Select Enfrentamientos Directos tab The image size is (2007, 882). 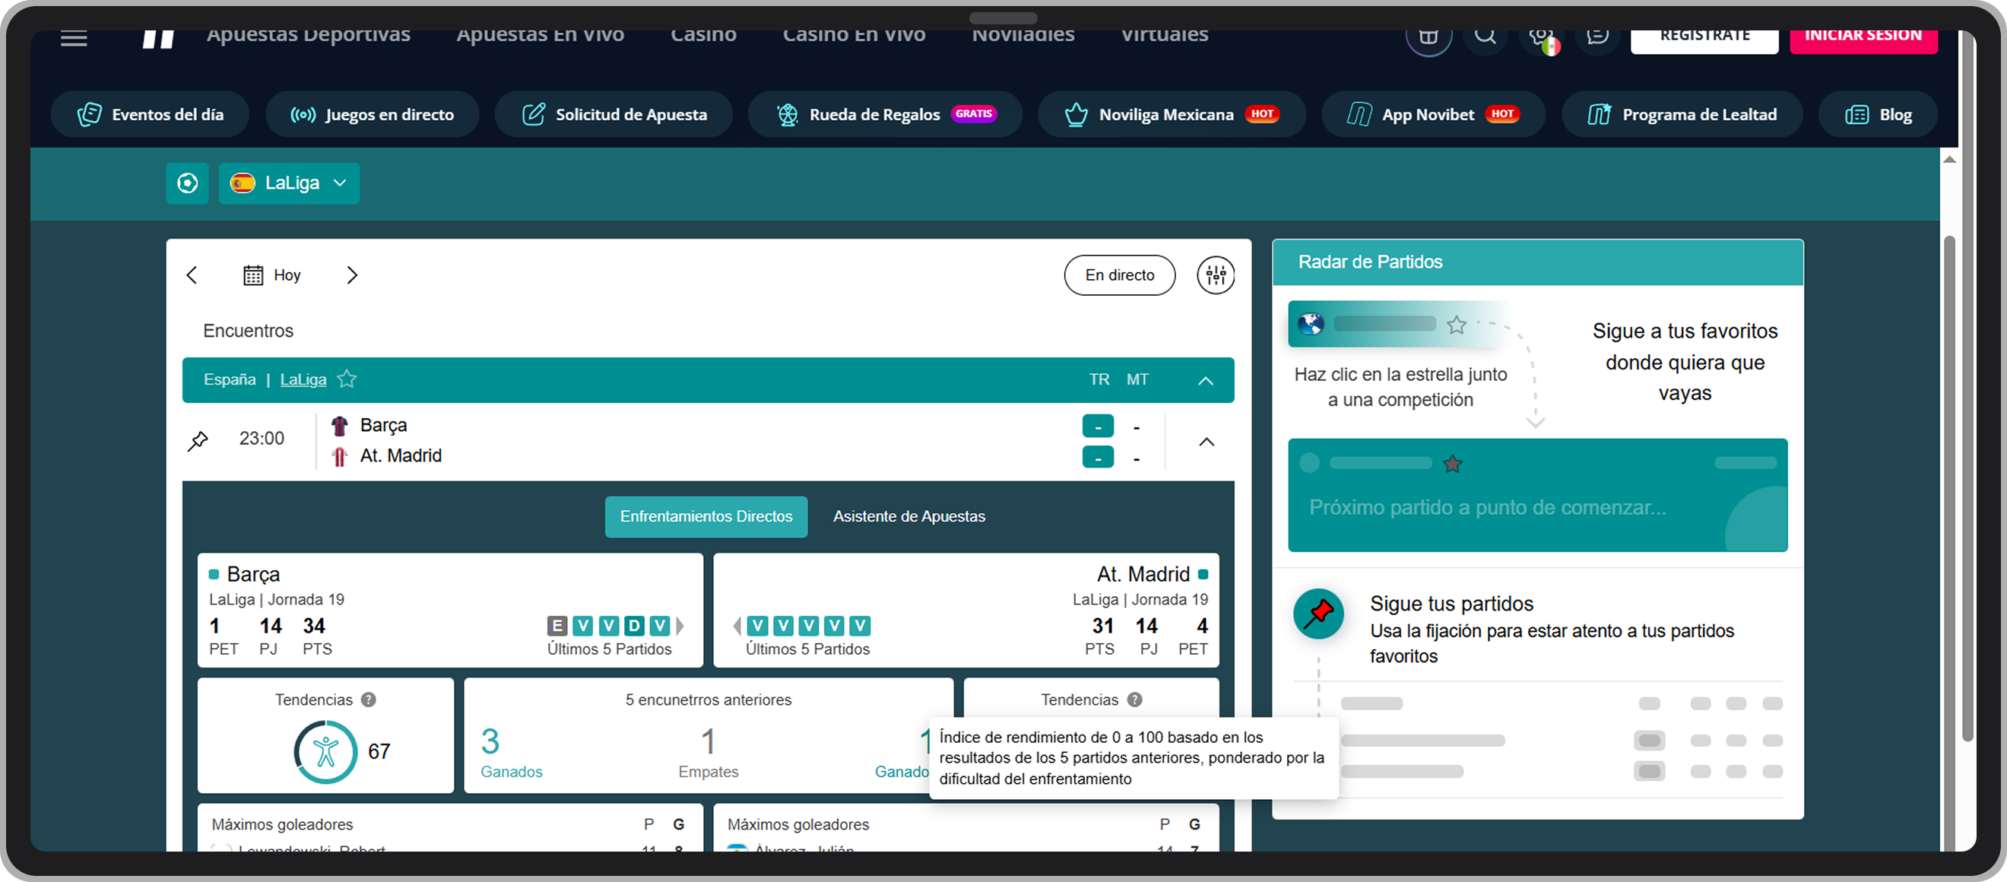pos(706,516)
